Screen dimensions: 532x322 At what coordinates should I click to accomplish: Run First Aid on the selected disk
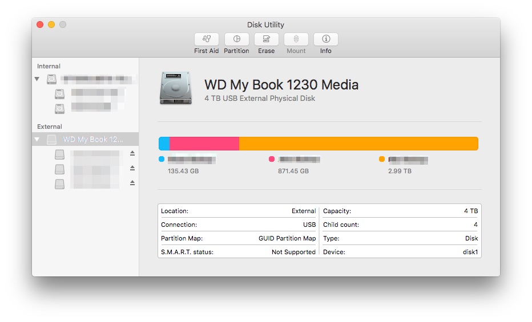point(206,39)
